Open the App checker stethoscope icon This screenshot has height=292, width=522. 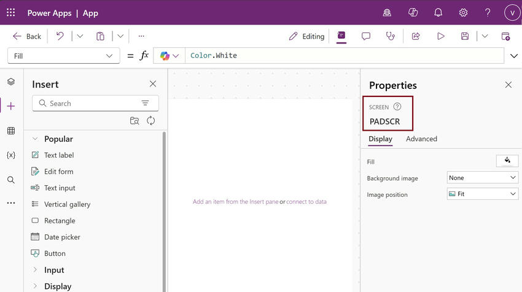coord(390,36)
